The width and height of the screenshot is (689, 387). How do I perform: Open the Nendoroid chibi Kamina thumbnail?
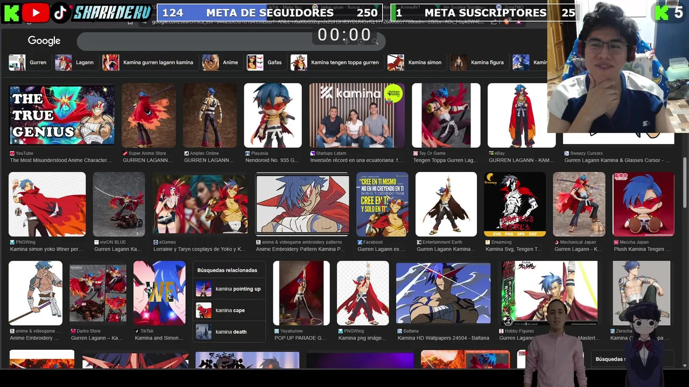tap(273, 115)
